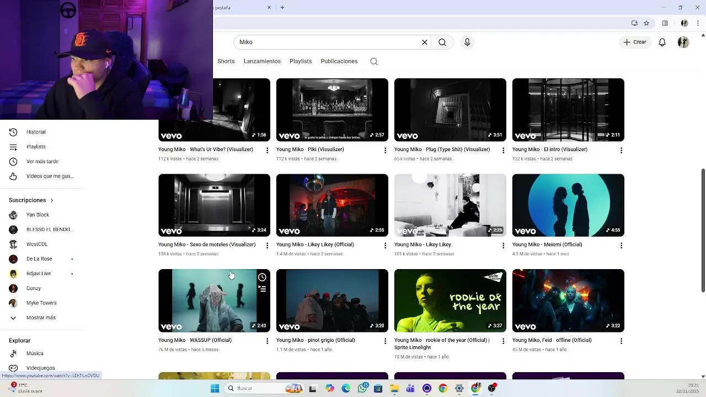This screenshot has width=706, height=397.
Task: Click the Chrome profile avatar in toolbar
Action: [x=684, y=23]
